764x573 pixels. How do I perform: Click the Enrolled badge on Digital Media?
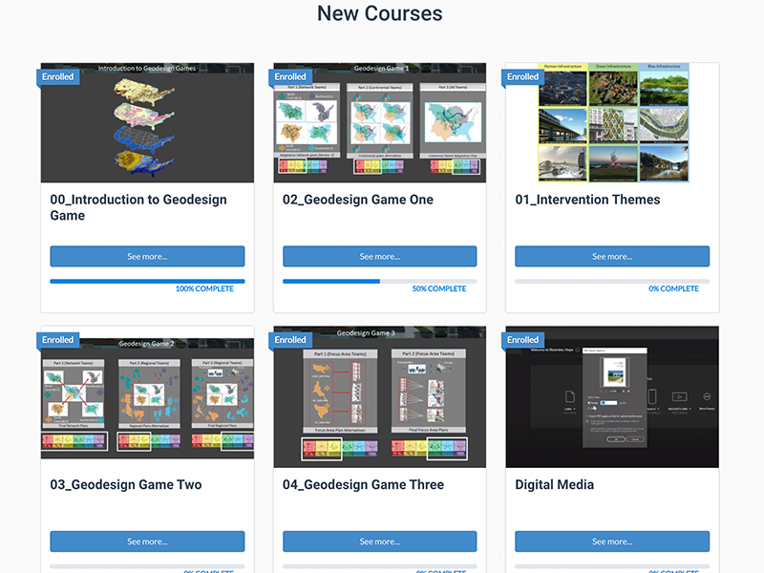tap(522, 340)
